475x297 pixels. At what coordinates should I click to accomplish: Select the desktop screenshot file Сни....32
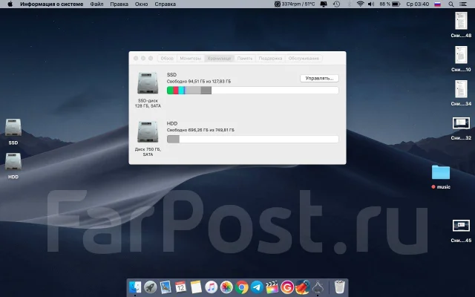click(x=461, y=123)
